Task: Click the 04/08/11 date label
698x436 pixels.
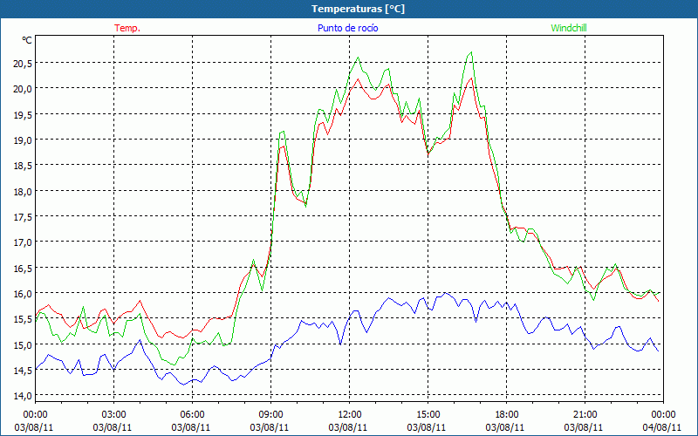Action: point(662,427)
